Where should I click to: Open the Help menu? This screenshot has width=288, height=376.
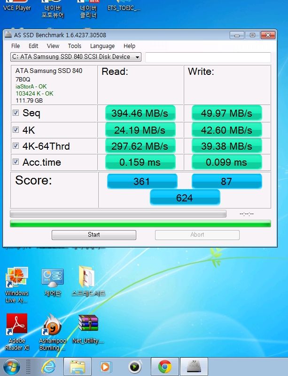click(x=129, y=46)
